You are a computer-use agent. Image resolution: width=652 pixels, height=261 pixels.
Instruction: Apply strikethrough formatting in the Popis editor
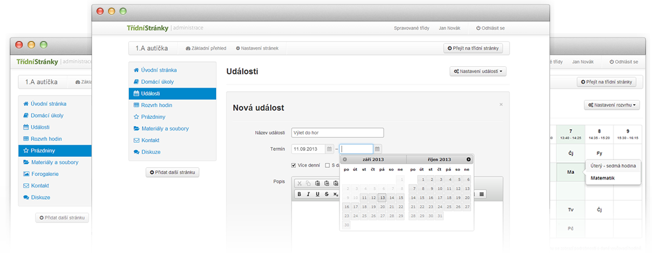(327, 194)
